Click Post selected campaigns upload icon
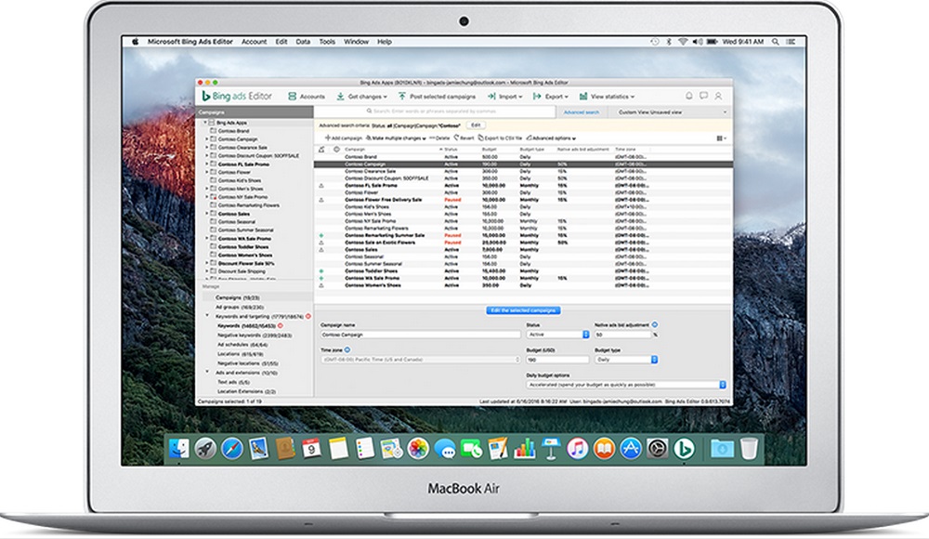The width and height of the screenshot is (929, 539). click(401, 96)
